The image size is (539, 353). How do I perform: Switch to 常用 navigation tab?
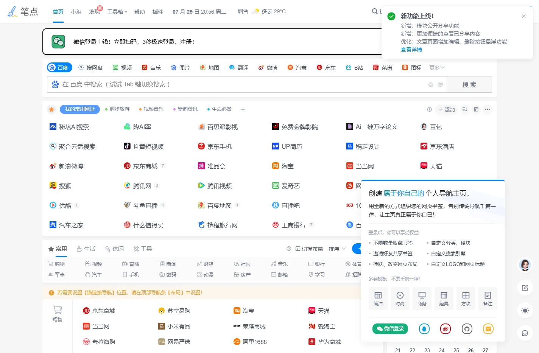pos(58,249)
